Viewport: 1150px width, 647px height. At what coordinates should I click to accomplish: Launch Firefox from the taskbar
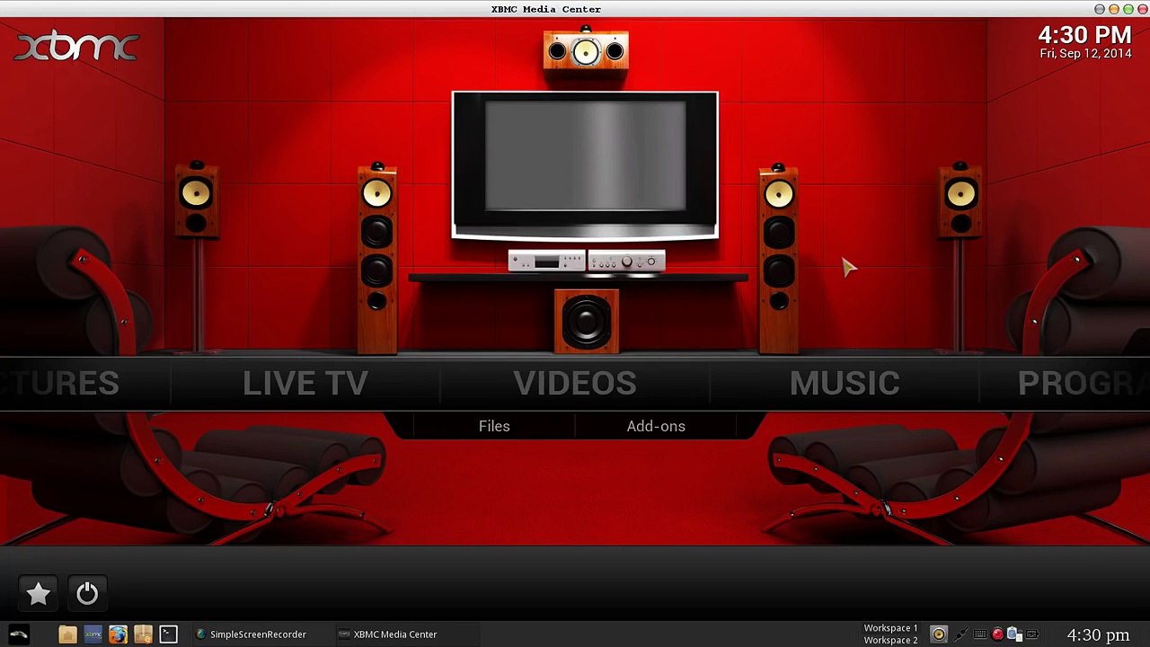(x=118, y=634)
